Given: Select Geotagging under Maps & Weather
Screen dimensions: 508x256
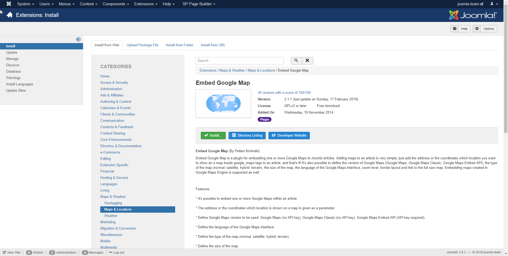Looking at the screenshot, I should coord(113,203).
